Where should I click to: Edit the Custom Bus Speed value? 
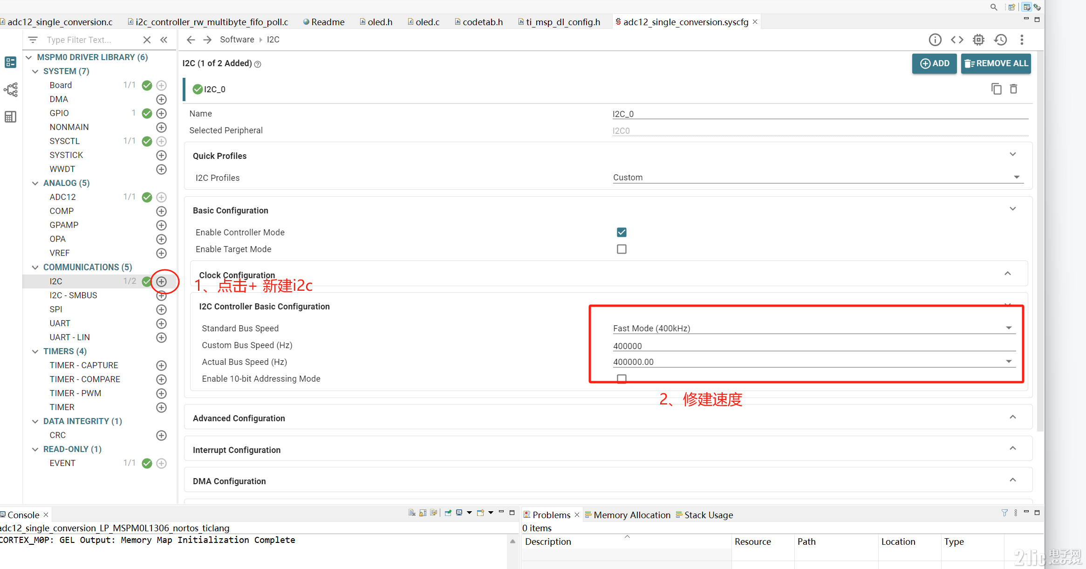(814, 346)
